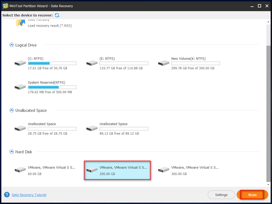This screenshot has height=204, width=272.
Task: Click the 'New Volume(K: NTFS)' label
Action: point(188,59)
